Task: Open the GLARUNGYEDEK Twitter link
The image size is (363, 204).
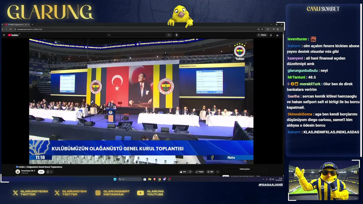Action: click(31, 193)
